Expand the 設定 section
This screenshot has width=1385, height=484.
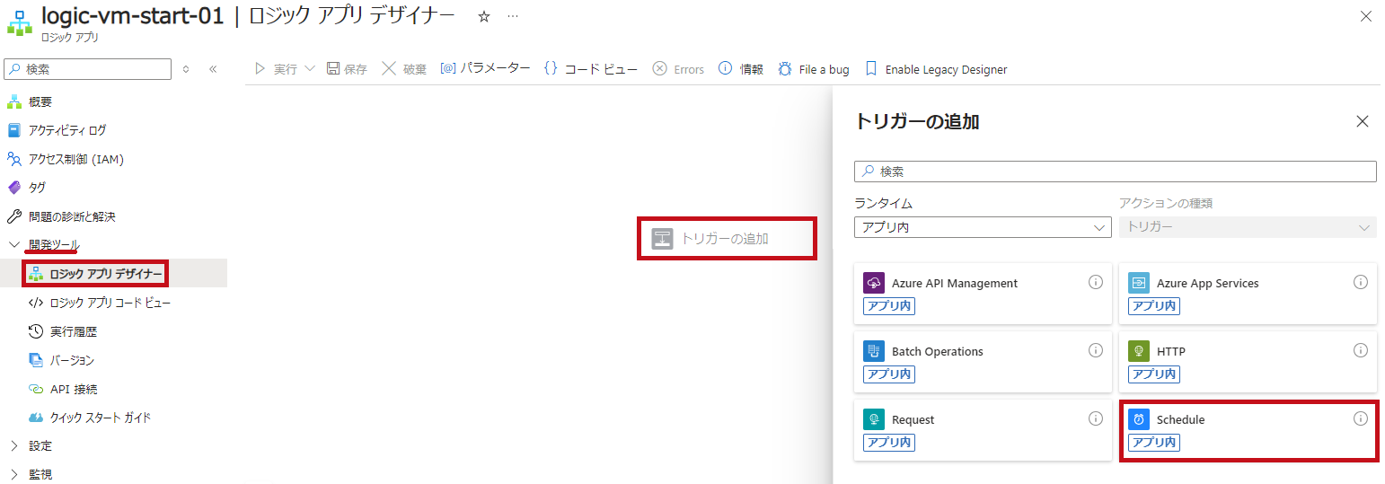click(x=14, y=445)
